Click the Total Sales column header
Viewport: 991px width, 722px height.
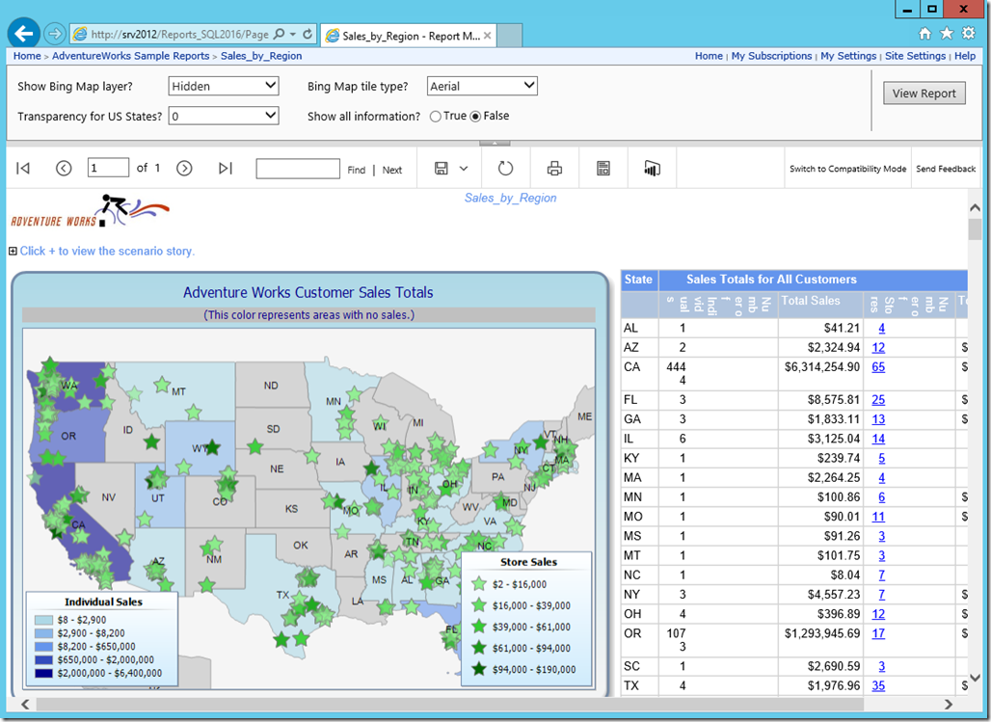pos(819,304)
